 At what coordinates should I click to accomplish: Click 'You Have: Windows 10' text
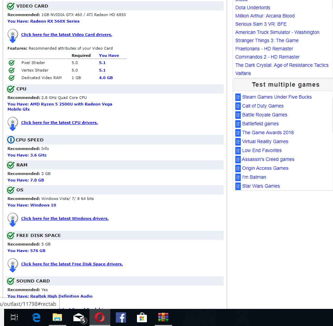32,205
